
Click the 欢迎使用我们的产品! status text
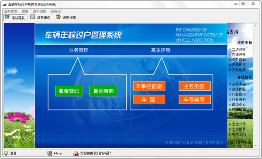click(x=96, y=153)
